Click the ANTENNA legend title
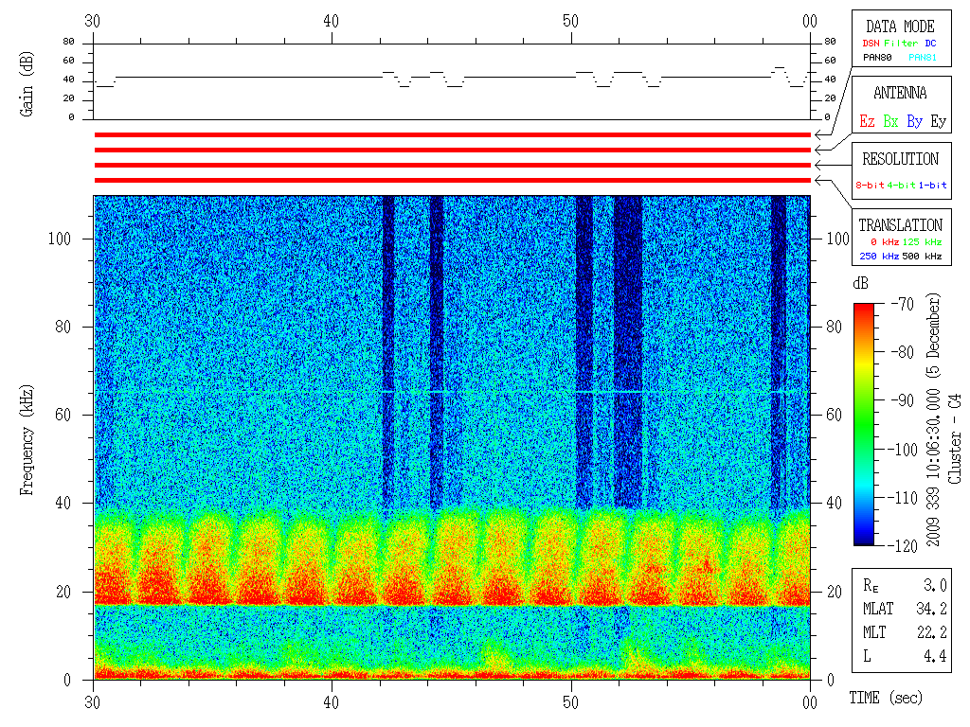 pos(900,94)
